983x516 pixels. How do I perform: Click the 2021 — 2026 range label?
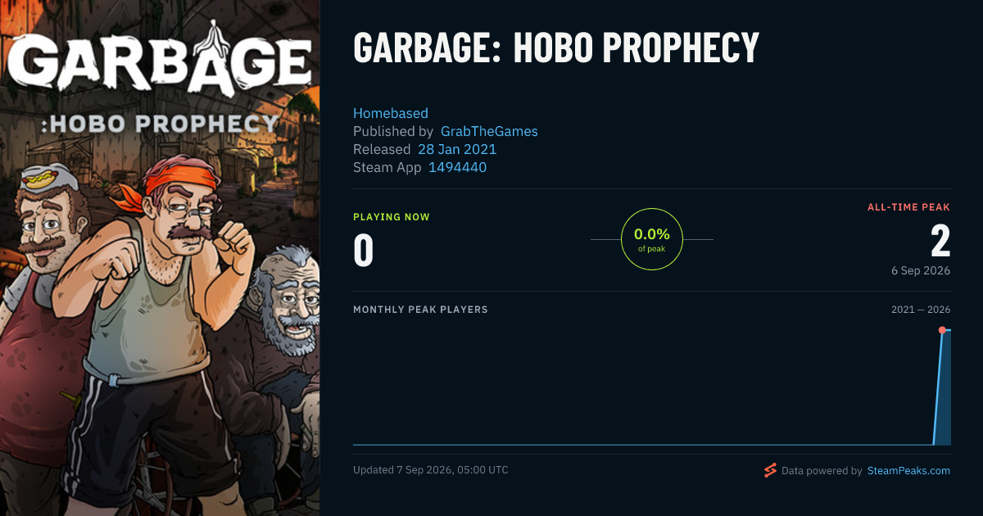921,310
